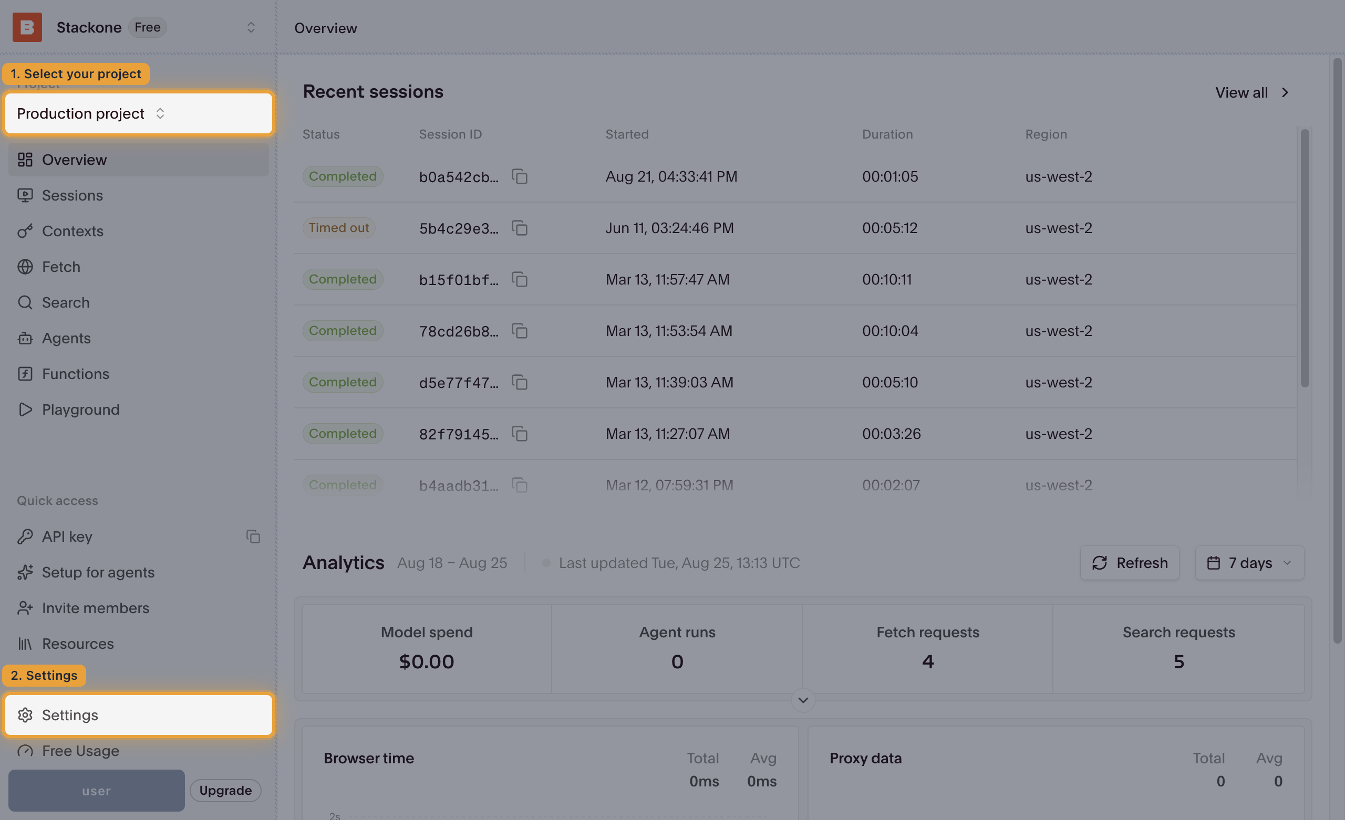
Task: Copy session ID 78cd26b8
Action: pyautogui.click(x=519, y=331)
